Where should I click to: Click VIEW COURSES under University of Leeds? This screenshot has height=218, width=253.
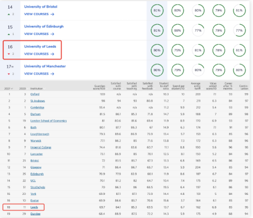point(37,54)
